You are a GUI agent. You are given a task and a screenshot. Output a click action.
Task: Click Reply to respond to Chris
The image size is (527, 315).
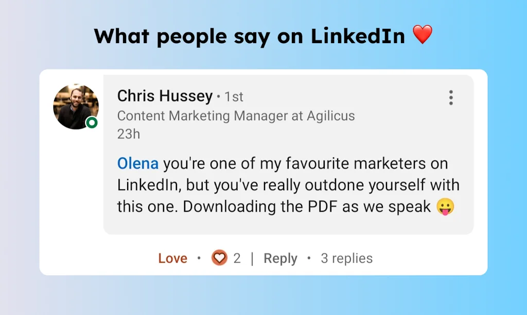(280, 258)
